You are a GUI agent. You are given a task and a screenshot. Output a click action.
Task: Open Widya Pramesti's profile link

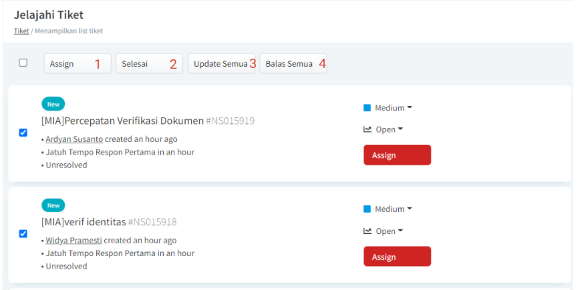point(74,240)
